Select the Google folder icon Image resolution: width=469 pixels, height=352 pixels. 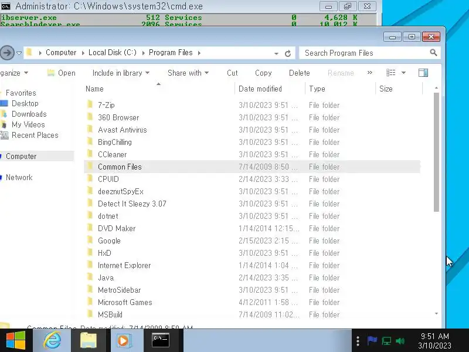point(90,240)
